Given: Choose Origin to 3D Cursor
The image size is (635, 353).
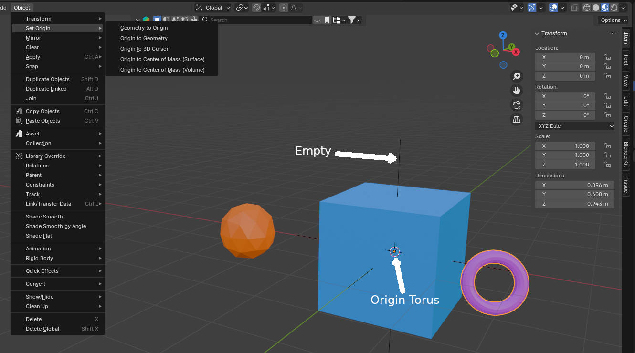Looking at the screenshot, I should click(x=144, y=49).
